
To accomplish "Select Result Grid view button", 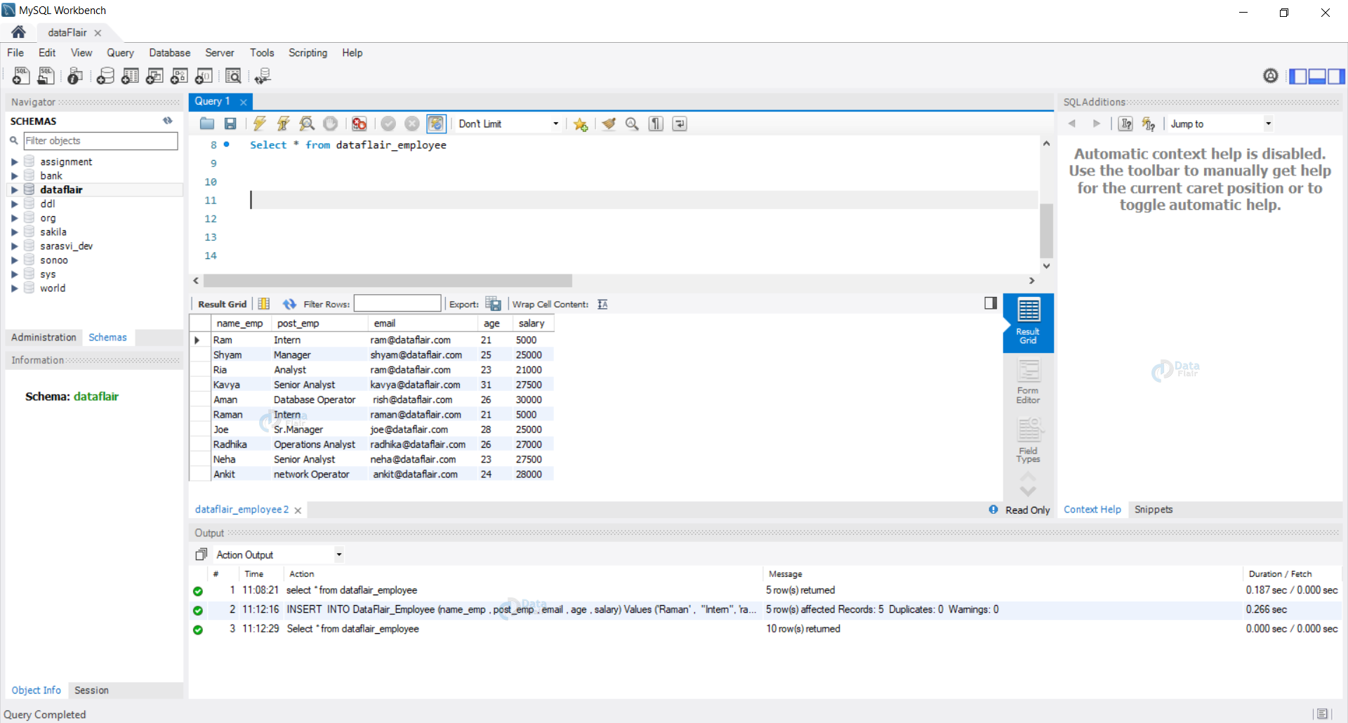I will tap(1029, 322).
